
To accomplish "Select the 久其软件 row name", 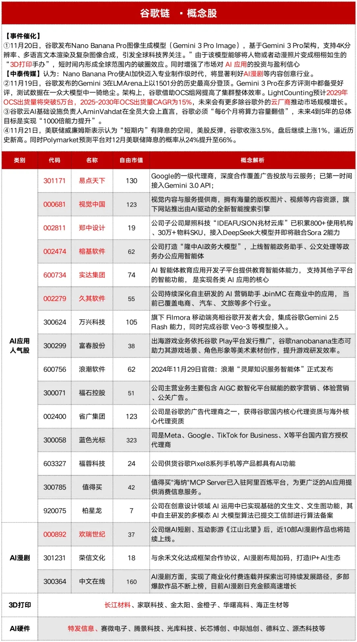I will [92, 299].
